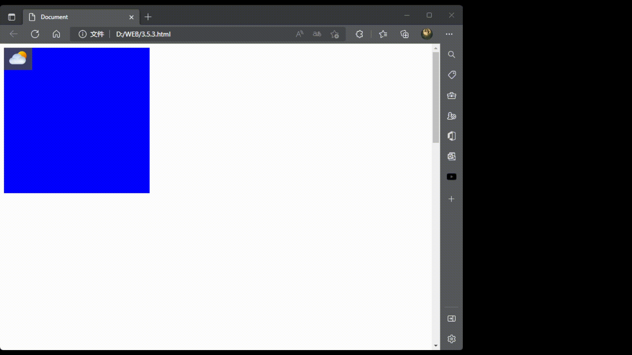This screenshot has height=355, width=632.
Task: Click the read aloud icon
Action: pyautogui.click(x=299, y=34)
